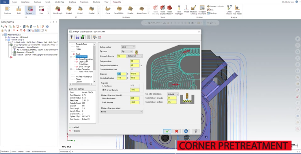Image resolution: width=301 pixels, height=154 pixels.
Task: Select the Curve multiaxis toolpath
Action: [x=108, y=10]
